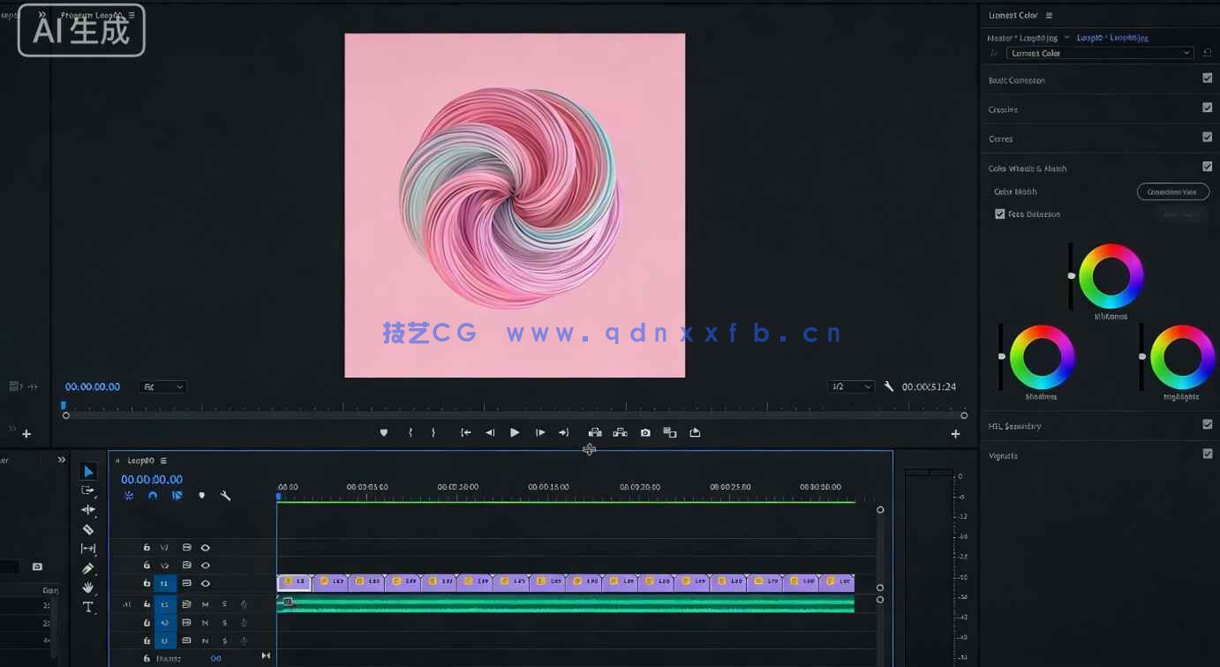Click the Export Frame camera icon
This screenshot has width=1220, height=667.
[x=645, y=432]
